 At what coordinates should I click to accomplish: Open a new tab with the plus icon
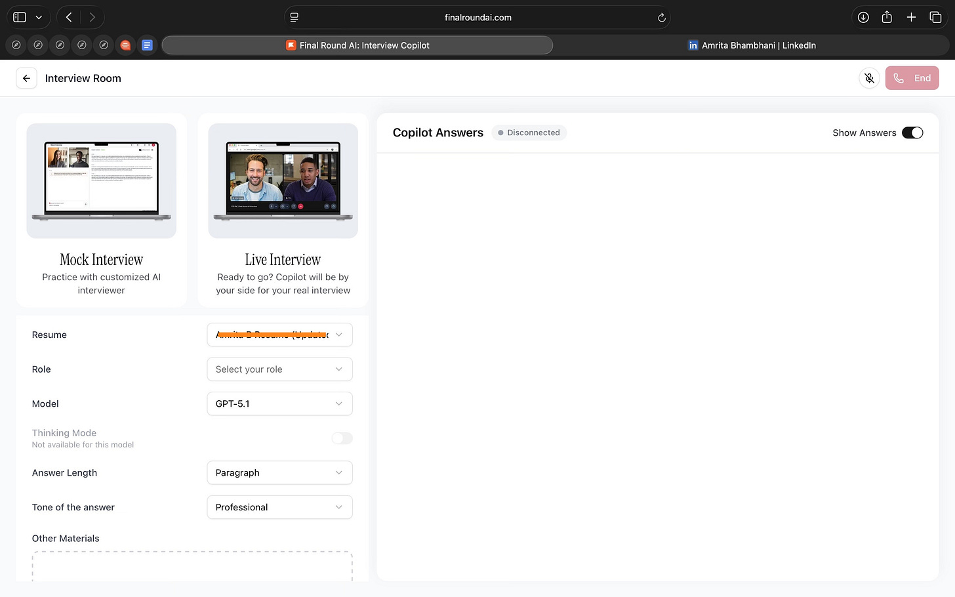tap(911, 18)
